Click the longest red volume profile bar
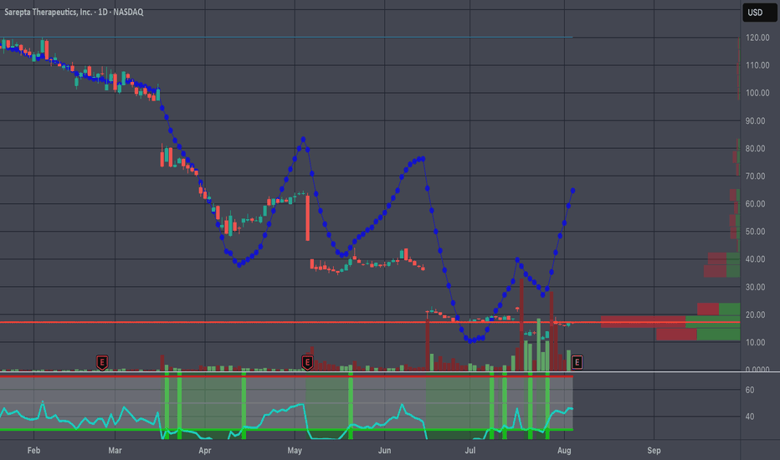This screenshot has height=460, width=780. coord(643,322)
